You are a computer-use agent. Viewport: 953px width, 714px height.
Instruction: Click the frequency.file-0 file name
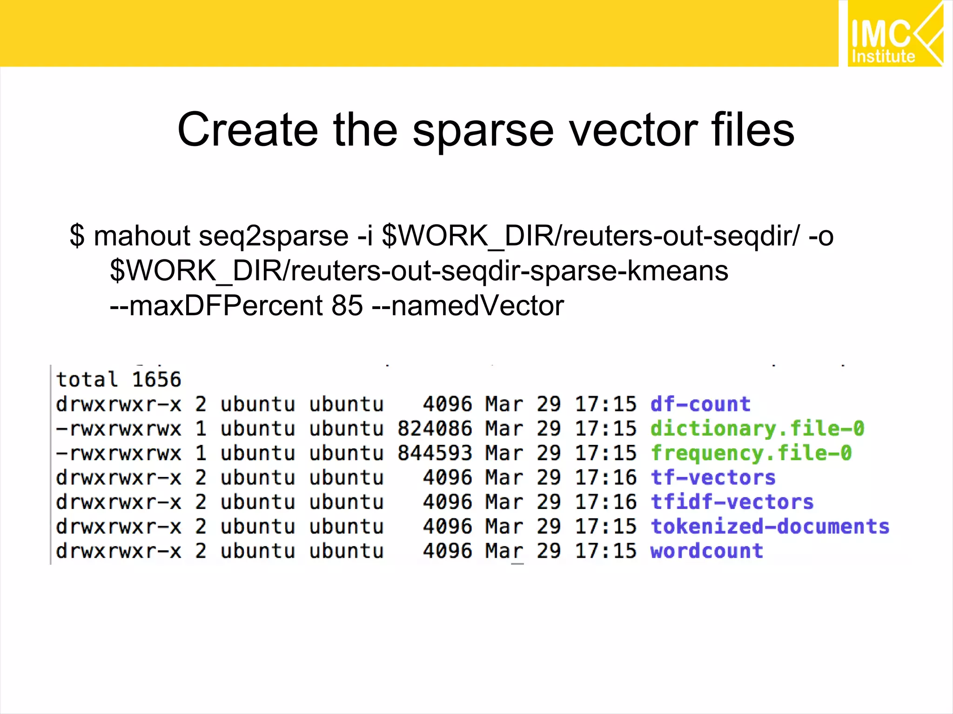751,453
